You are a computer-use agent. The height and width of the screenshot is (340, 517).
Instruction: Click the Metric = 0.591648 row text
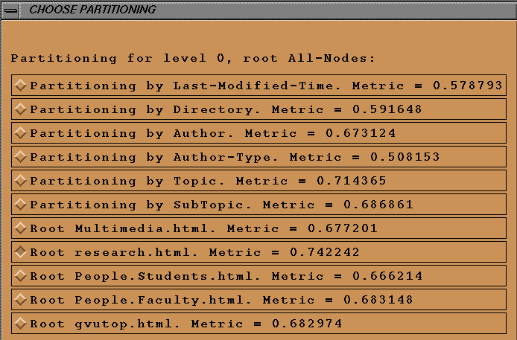pyautogui.click(x=226, y=110)
